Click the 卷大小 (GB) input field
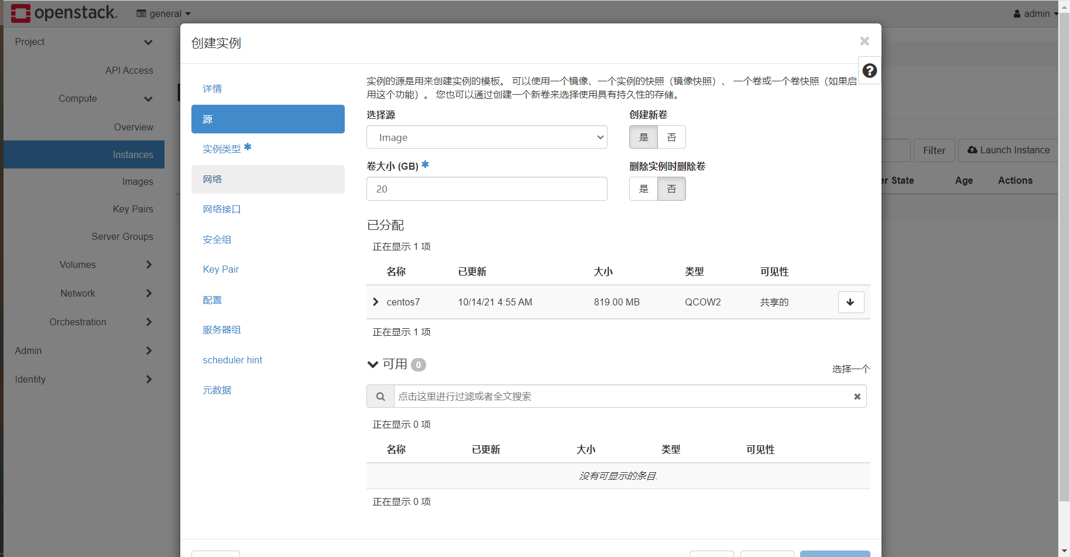Viewport: 1070px width, 557px height. (x=487, y=189)
